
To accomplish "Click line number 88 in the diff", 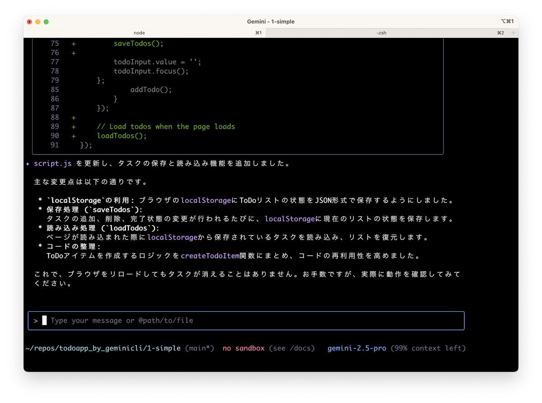I will (x=55, y=117).
